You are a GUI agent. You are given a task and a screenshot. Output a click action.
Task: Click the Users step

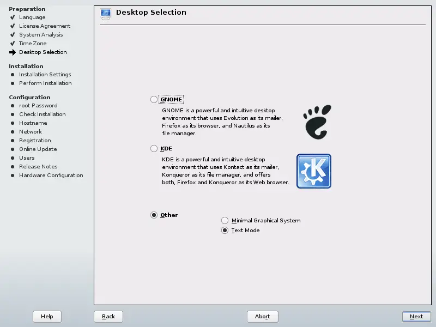27,158
